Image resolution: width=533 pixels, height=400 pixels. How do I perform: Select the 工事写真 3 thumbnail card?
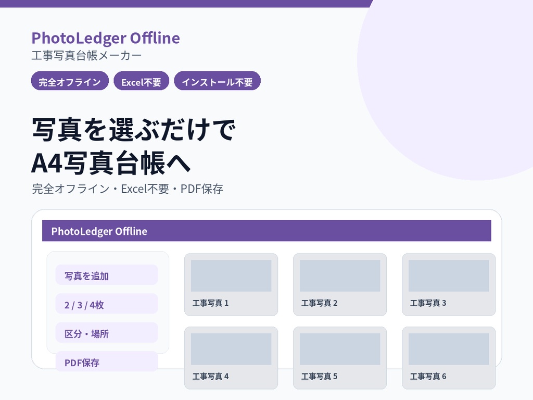pyautogui.click(x=449, y=285)
